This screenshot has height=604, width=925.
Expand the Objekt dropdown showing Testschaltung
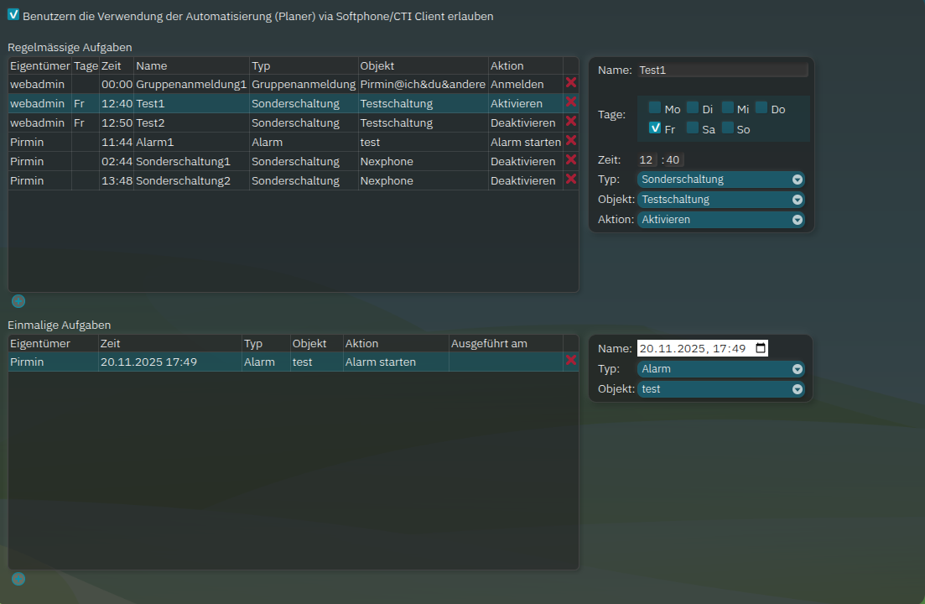click(x=721, y=200)
